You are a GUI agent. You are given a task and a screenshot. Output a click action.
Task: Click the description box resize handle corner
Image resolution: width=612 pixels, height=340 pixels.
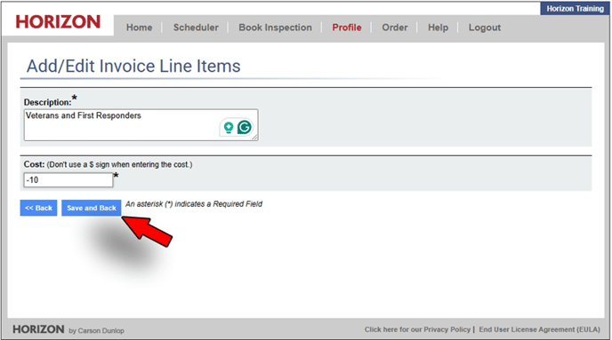click(255, 138)
